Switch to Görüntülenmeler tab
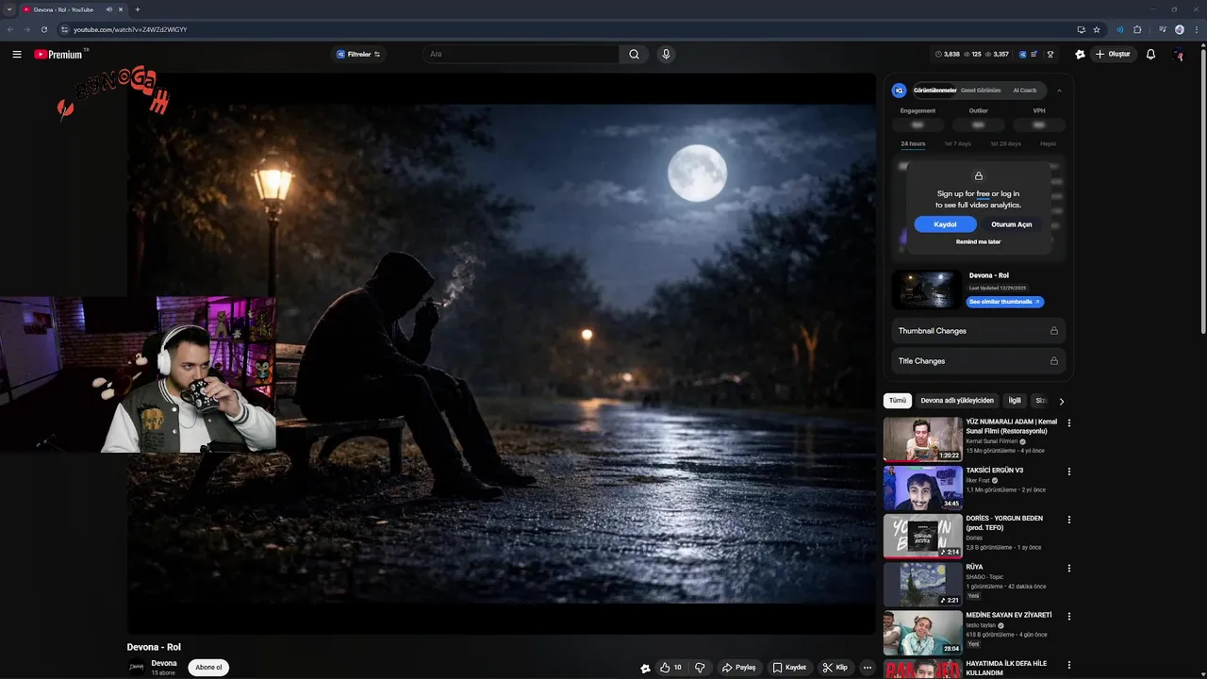This screenshot has width=1207, height=679. pyautogui.click(x=934, y=91)
